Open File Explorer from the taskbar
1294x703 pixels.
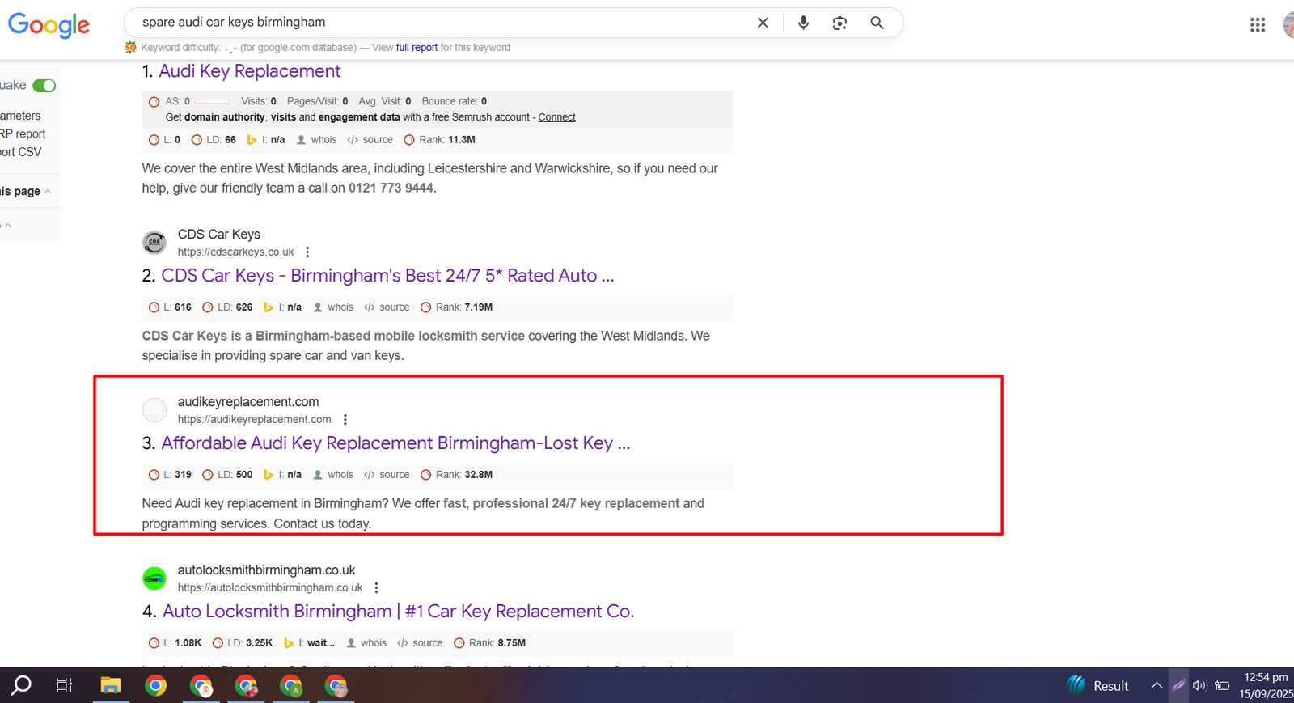coord(111,686)
